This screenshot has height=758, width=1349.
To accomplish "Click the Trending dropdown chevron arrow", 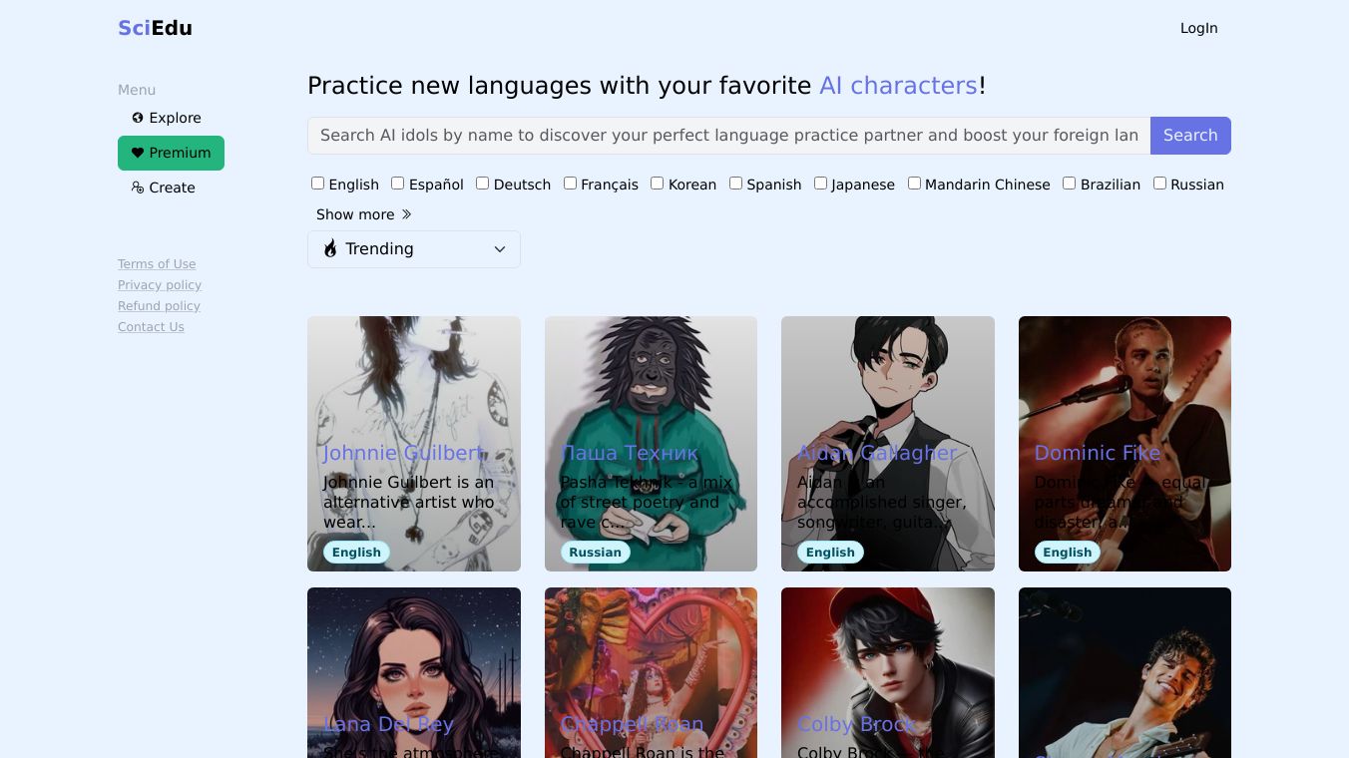I will [x=500, y=249].
